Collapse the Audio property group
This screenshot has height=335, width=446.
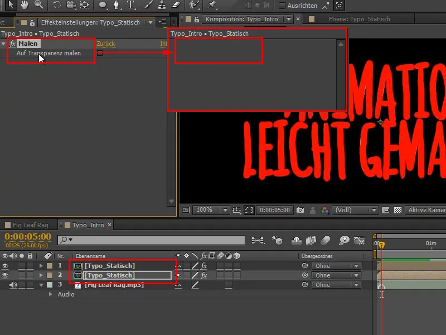click(x=52, y=294)
